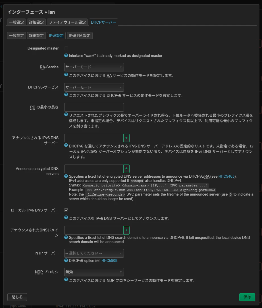Open the DHCPv6-サービス mode dropdown
The width and height of the screenshot is (262, 308).
point(94,87)
